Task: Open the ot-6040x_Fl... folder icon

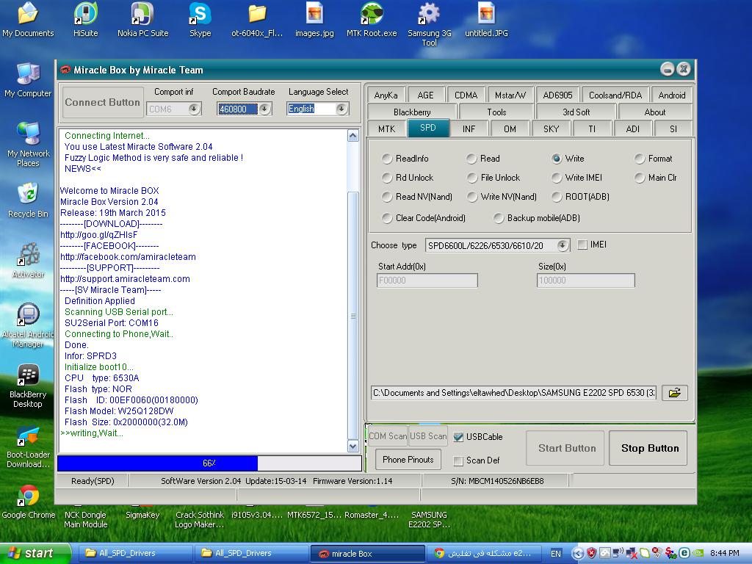Action: (257, 19)
